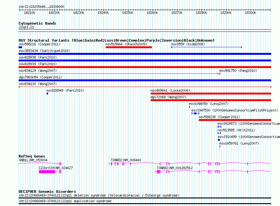Click the esv991750 (Pang2010) label
Viewport: 280px width, 206px height.
click(238, 71)
